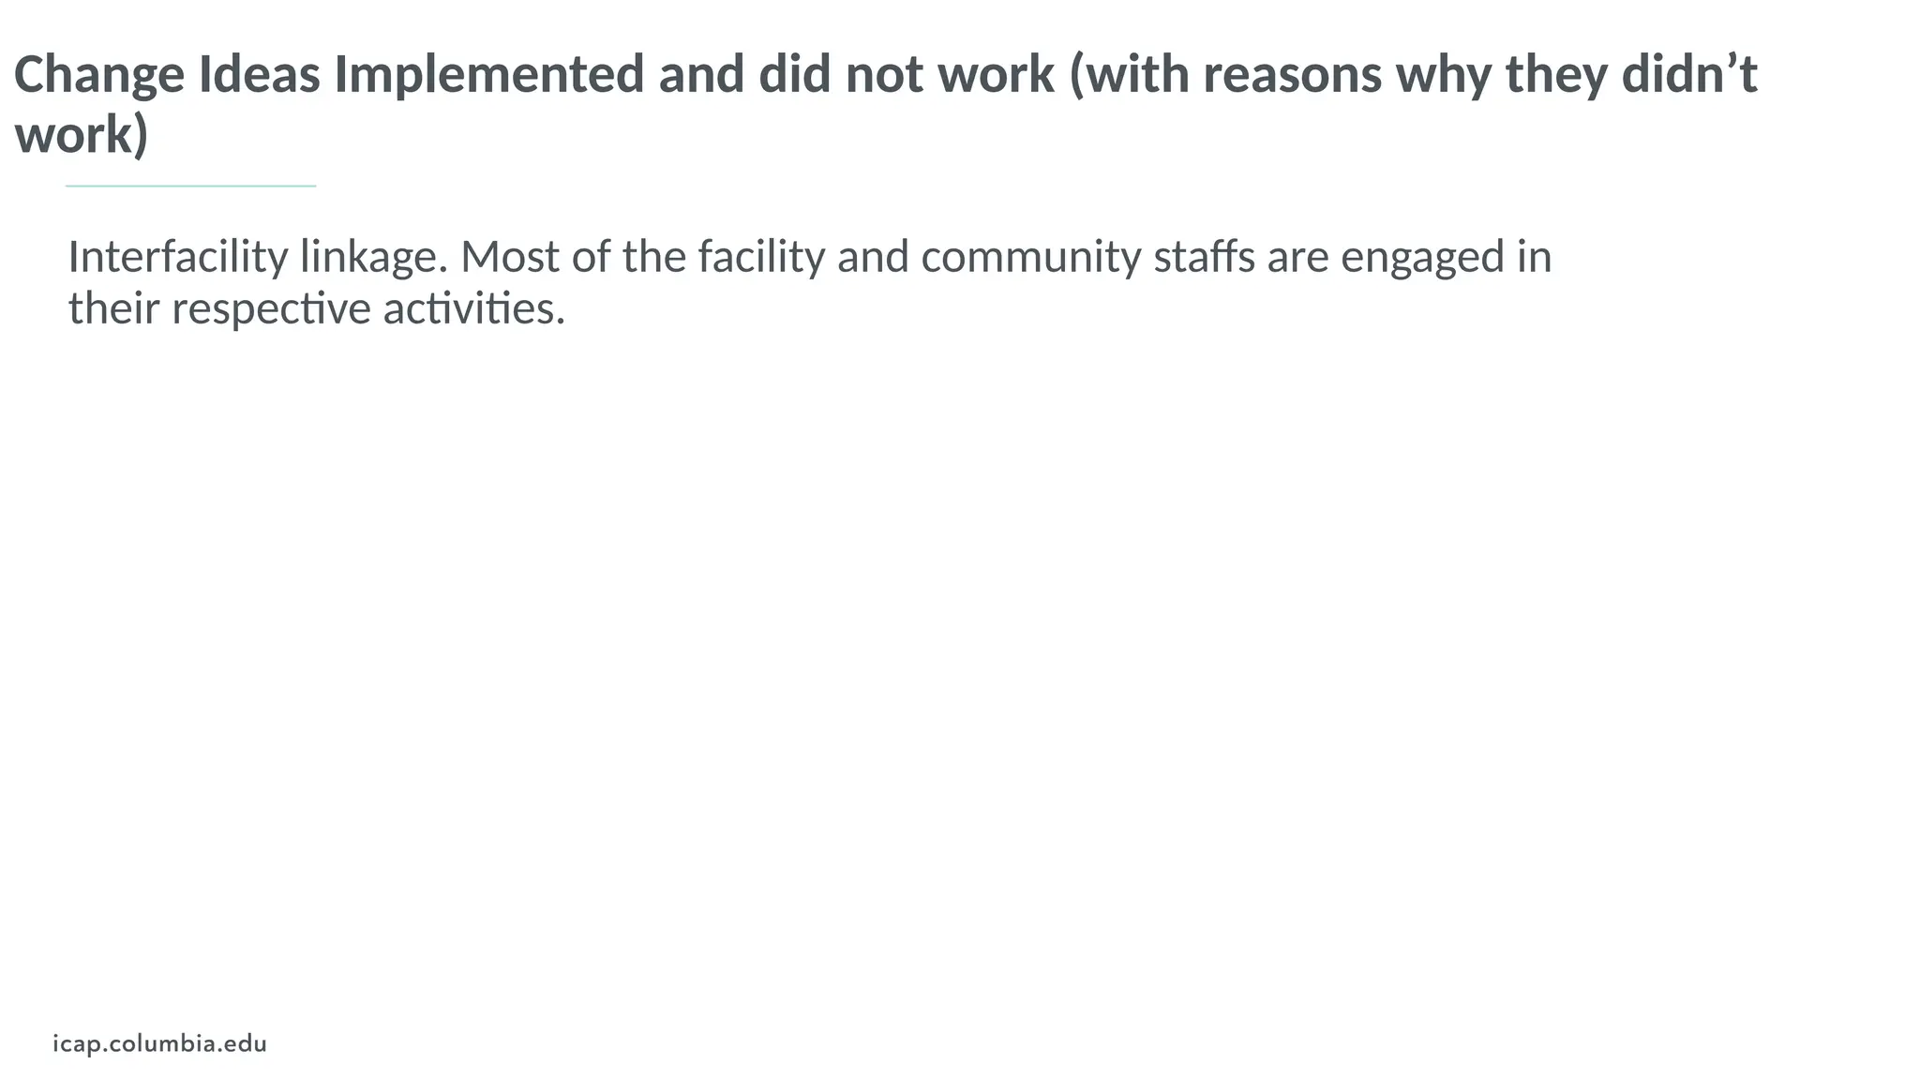Click the word 'Implemented' in the heading
Viewport: 1920px width, 1080px height.
coord(489,74)
